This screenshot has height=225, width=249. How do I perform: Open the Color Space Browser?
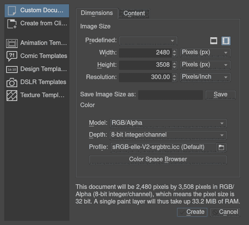click(x=158, y=159)
